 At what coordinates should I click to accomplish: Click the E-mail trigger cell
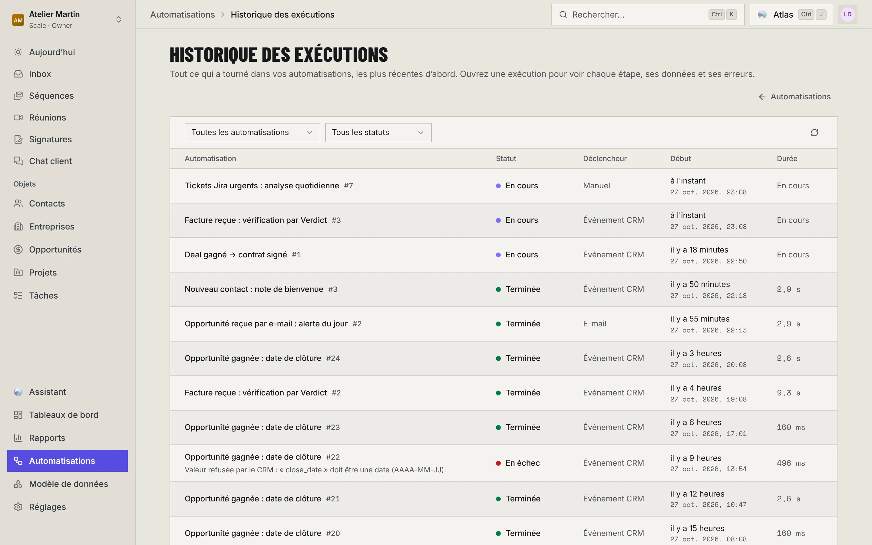(595, 324)
